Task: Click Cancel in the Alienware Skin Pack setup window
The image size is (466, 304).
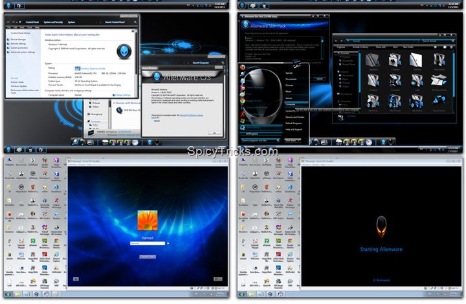Action: [319, 79]
